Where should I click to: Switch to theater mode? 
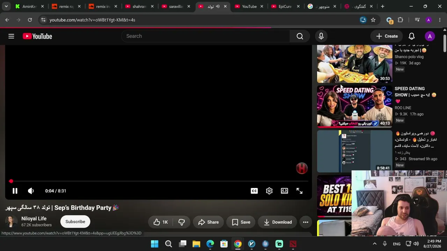coord(285,191)
